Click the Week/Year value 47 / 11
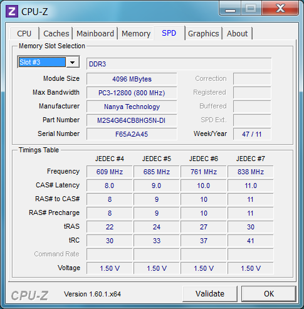The width and height of the screenshot is (304, 309). pos(252,134)
